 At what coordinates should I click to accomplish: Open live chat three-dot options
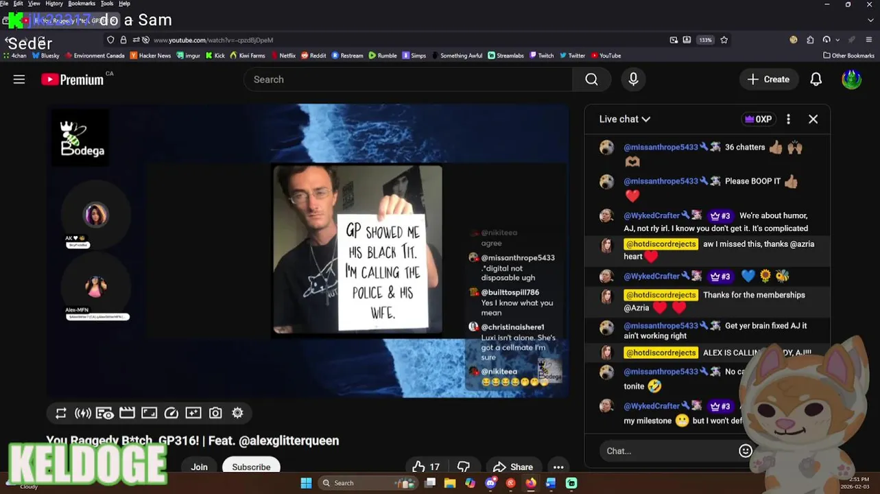788,119
